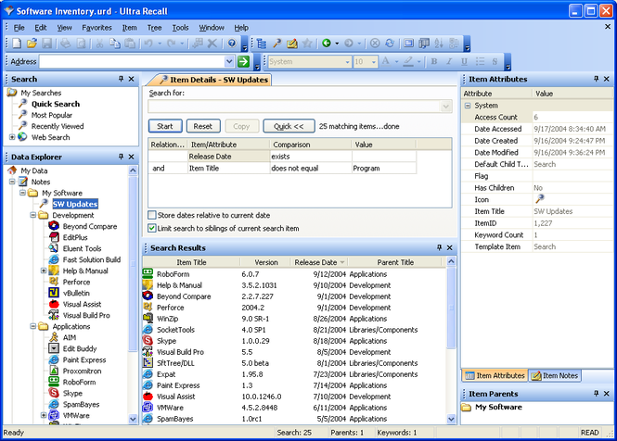
Task: Open the Tools menu
Action: point(180,28)
